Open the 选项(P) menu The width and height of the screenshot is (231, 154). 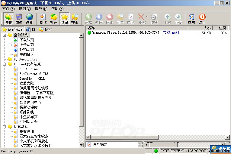(41, 9)
